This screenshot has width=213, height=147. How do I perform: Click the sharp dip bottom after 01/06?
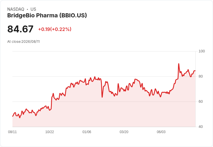(102, 97)
